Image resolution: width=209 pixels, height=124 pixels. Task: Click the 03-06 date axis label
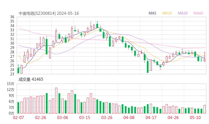62,118
